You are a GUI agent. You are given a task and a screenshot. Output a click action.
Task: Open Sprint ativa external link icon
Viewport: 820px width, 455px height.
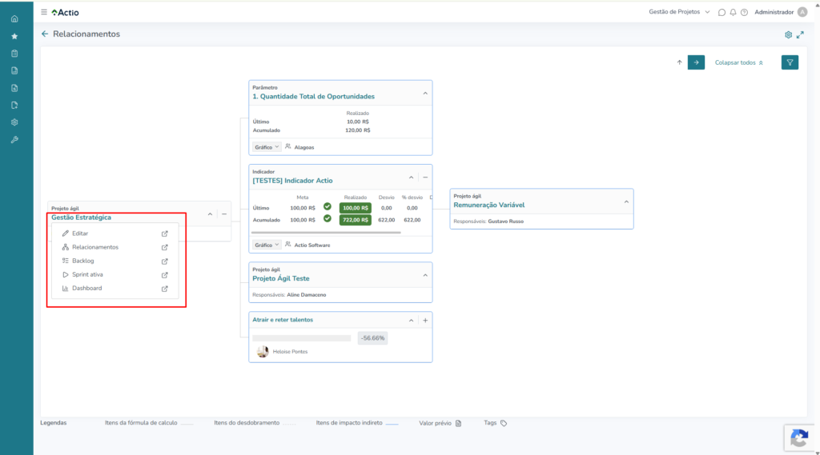pyautogui.click(x=165, y=275)
